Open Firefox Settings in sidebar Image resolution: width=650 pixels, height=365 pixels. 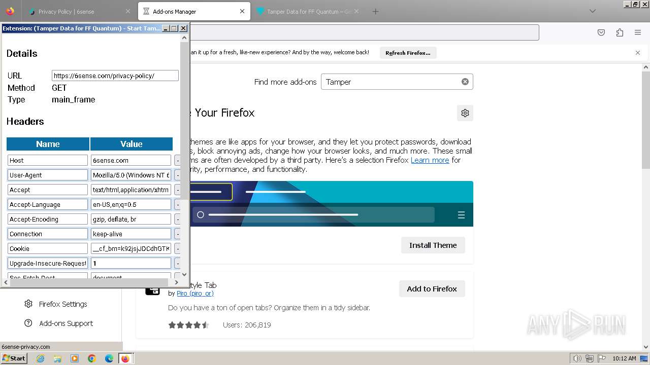[x=63, y=304]
